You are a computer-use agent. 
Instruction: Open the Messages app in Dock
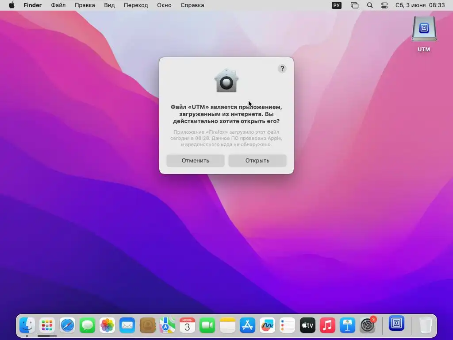(x=87, y=325)
